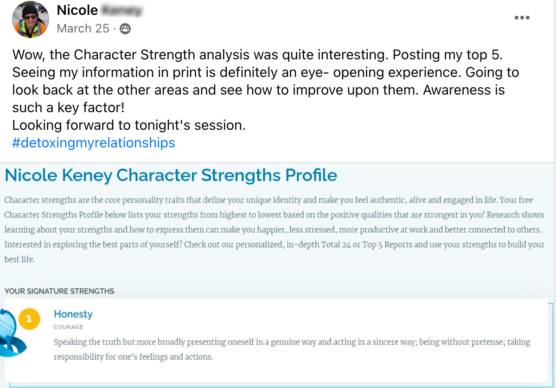
Task: Click the "Looking forward to tonight's session" line
Action: coord(128,125)
